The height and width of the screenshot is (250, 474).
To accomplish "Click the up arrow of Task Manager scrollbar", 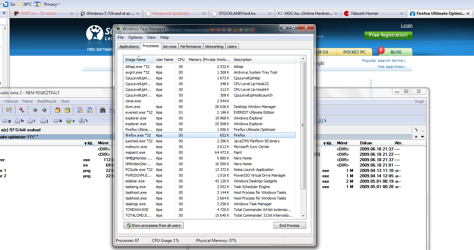I will pos(303,59).
